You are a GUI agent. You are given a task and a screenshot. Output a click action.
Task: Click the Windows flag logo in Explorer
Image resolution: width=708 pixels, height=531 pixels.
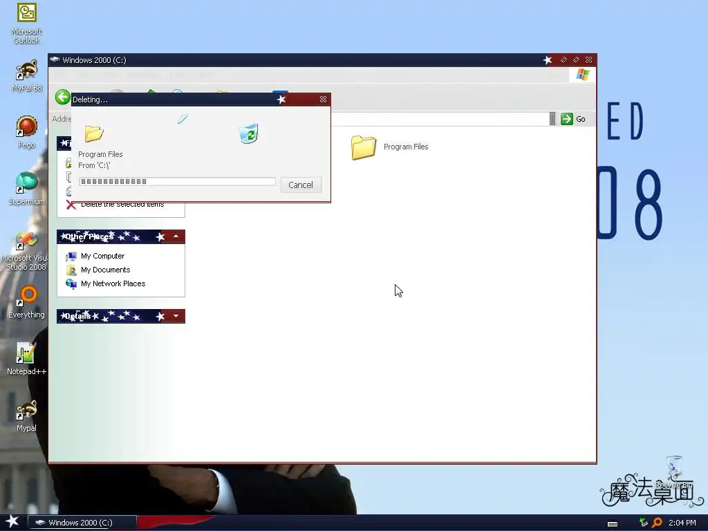point(582,75)
